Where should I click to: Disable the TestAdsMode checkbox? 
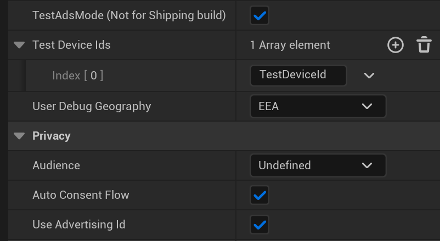260,15
